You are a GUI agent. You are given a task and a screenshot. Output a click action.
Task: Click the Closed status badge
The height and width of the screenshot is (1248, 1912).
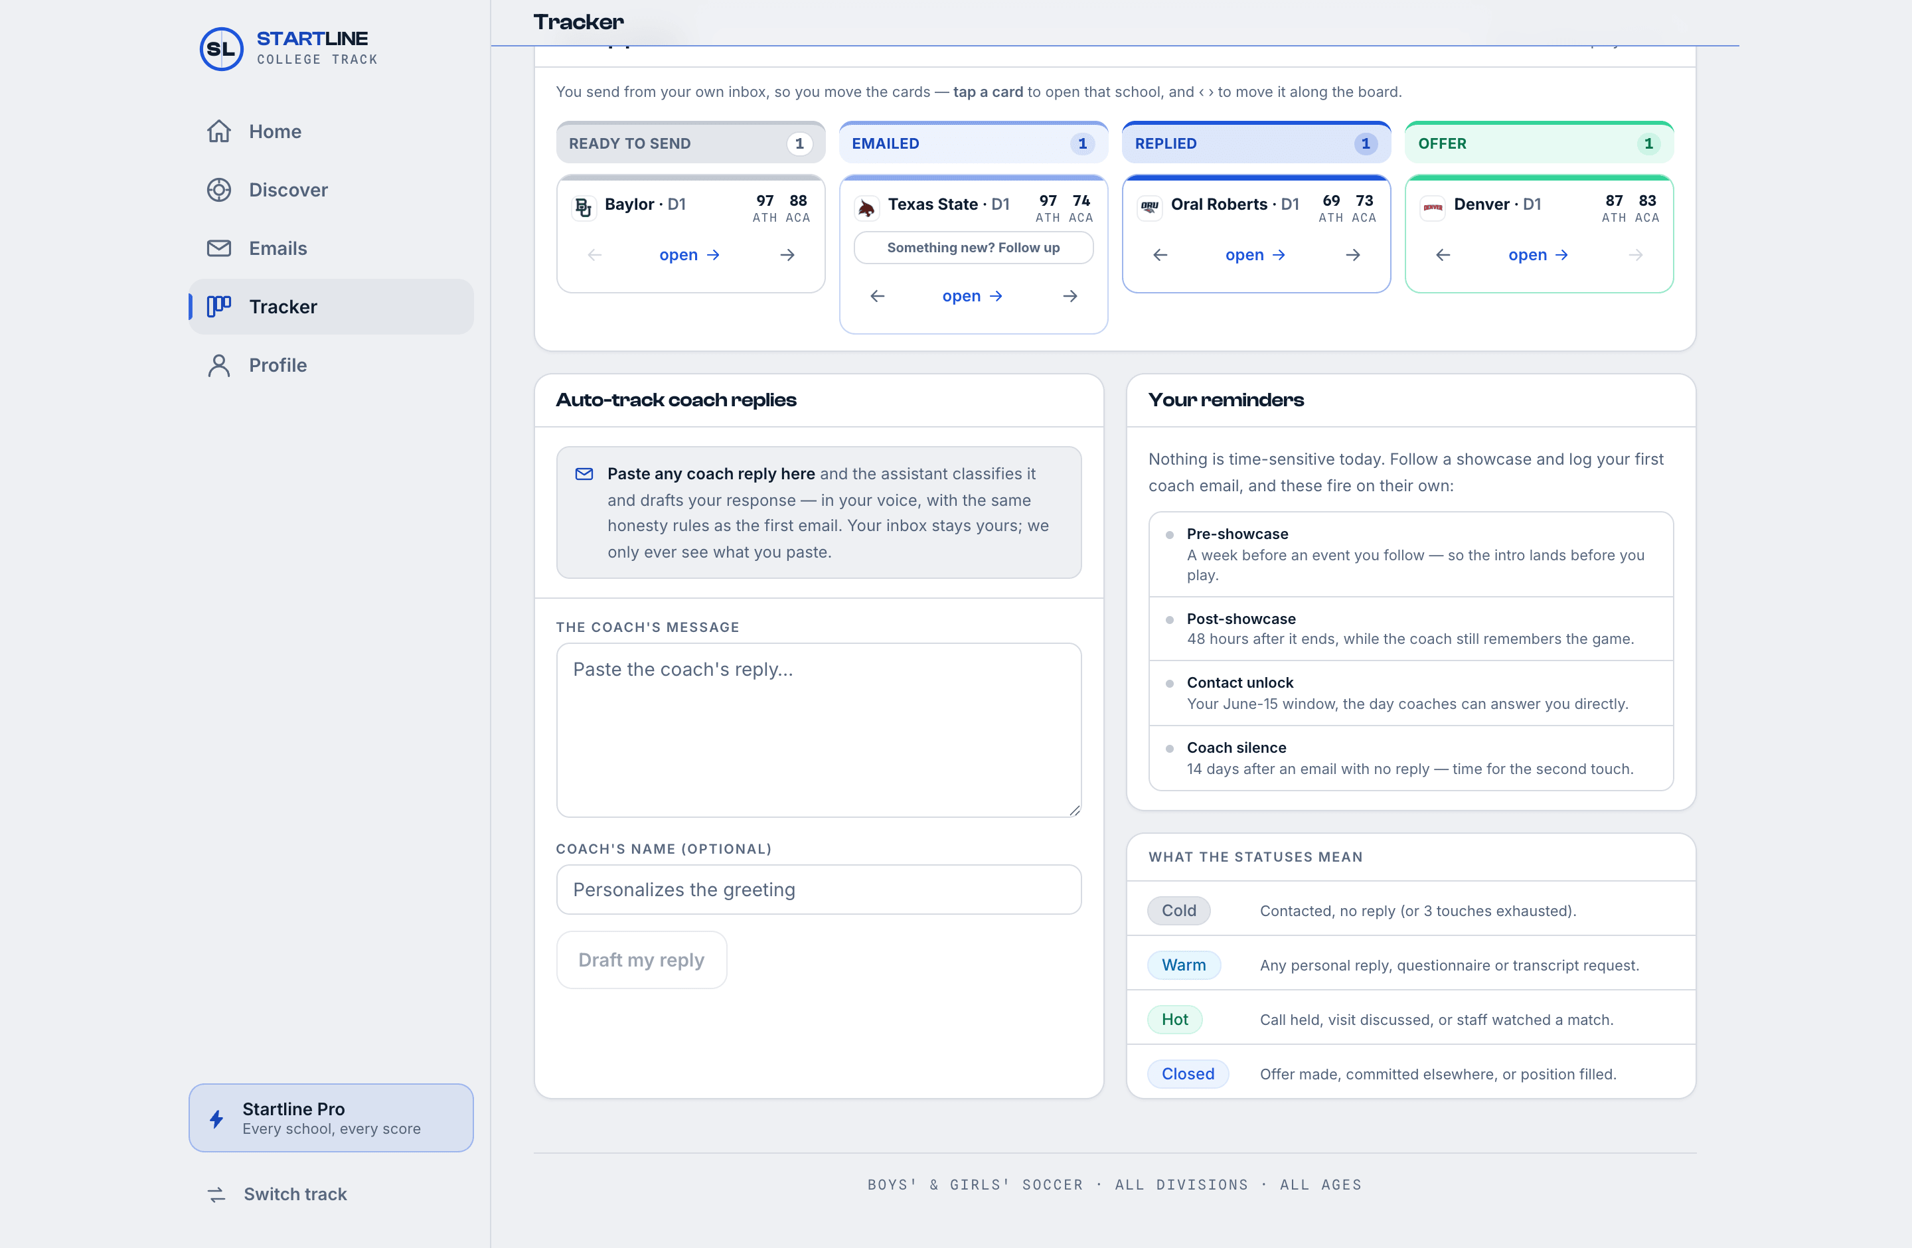point(1188,1073)
